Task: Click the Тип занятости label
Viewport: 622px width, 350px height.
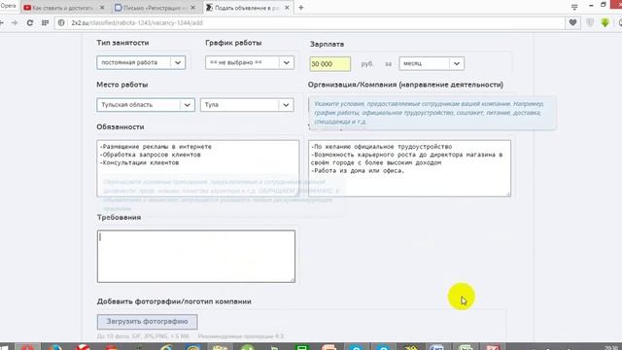Action: point(122,43)
